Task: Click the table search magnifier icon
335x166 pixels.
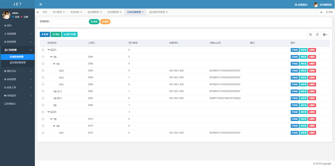Action: tap(310, 35)
